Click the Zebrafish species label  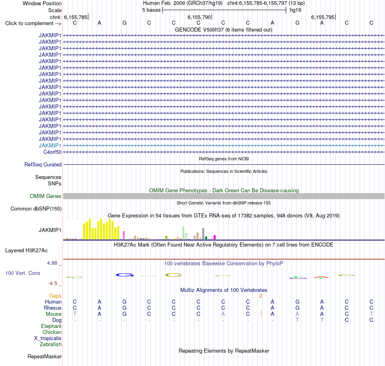(x=51, y=345)
